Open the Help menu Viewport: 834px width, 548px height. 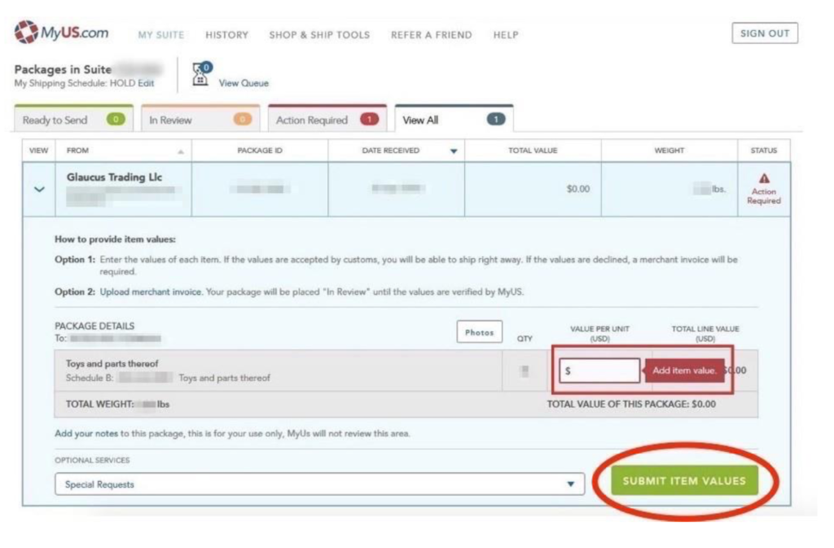506,35
